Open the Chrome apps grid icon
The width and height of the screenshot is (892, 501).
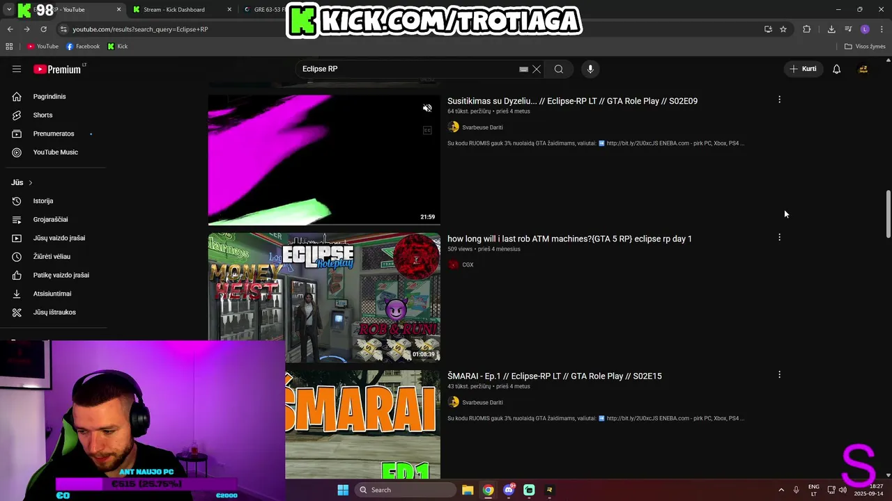[x=9, y=47]
